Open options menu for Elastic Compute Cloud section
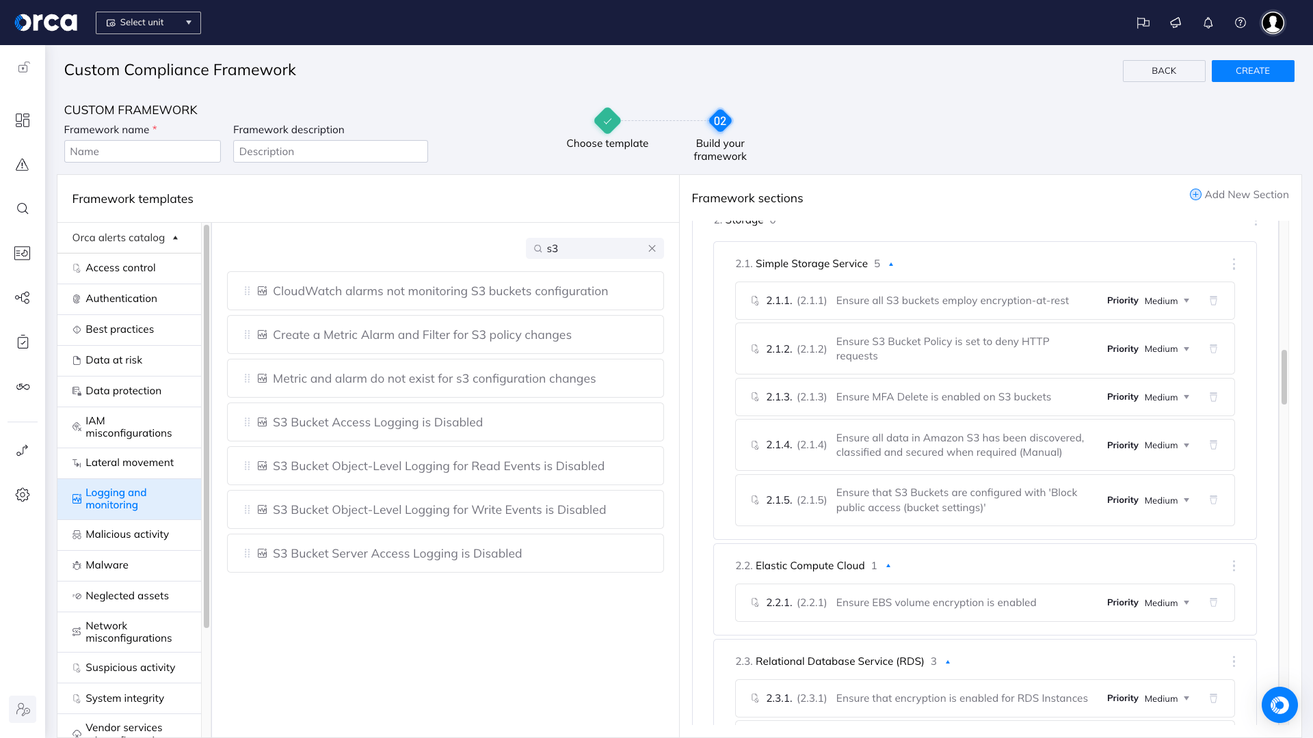Viewport: 1313px width, 738px height. click(x=1234, y=566)
